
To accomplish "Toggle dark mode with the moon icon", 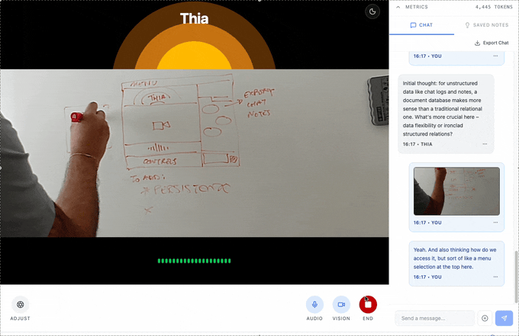I will (372, 11).
